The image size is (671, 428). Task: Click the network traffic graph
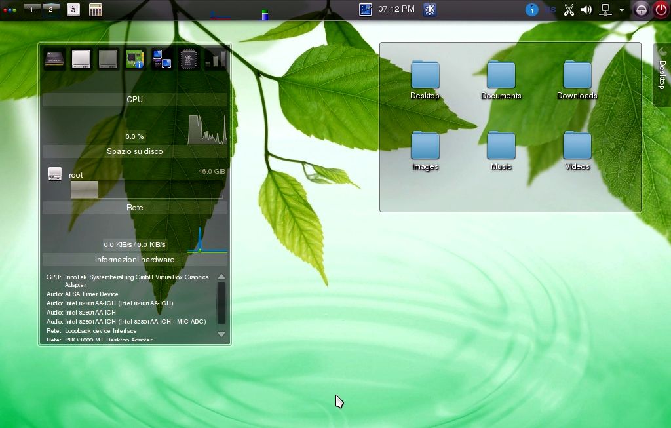[207, 240]
